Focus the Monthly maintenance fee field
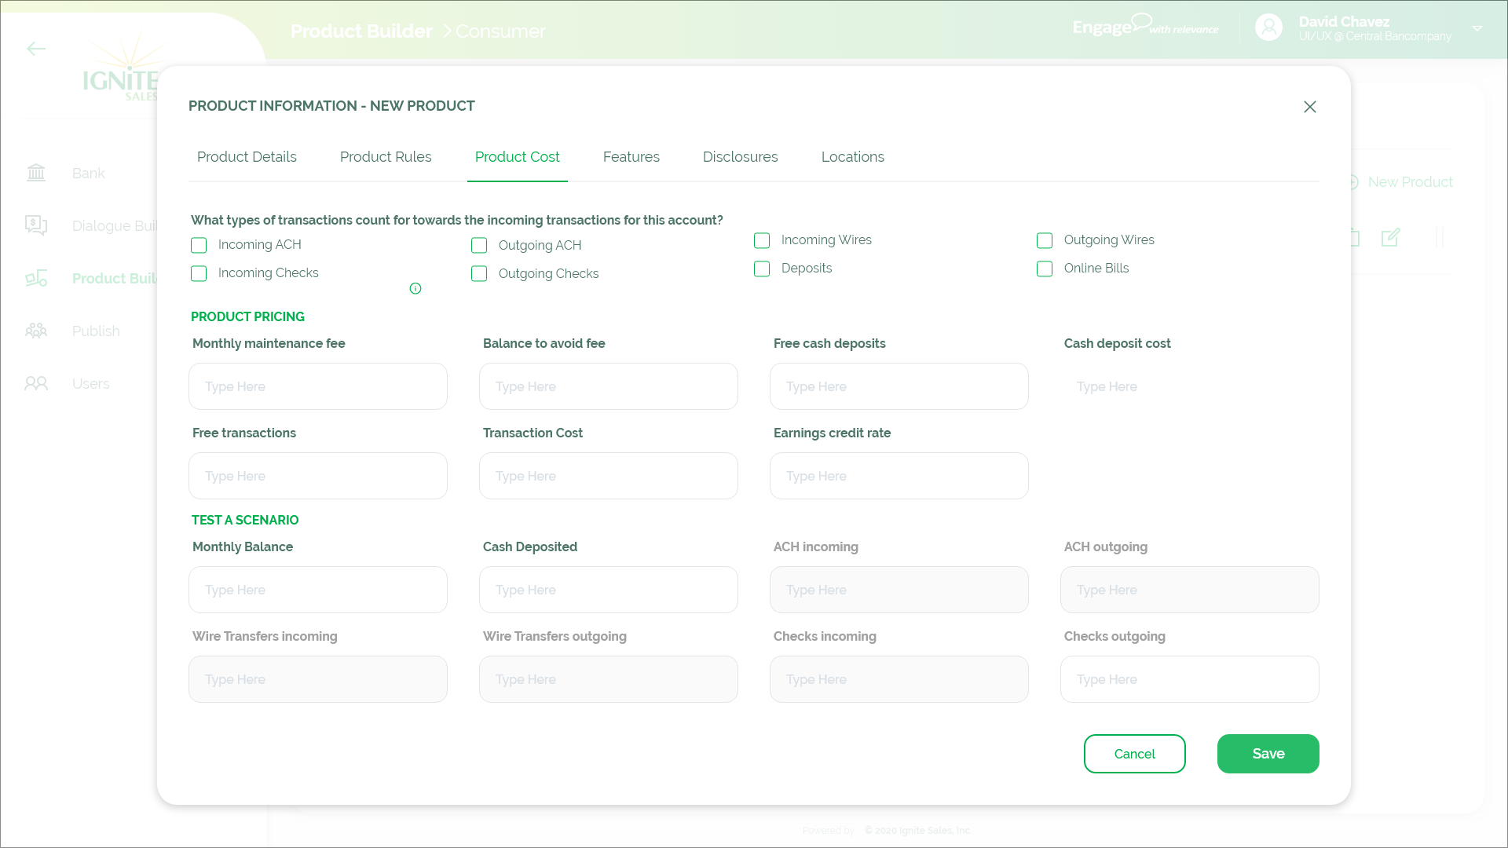This screenshot has width=1508, height=848. pyautogui.click(x=318, y=386)
